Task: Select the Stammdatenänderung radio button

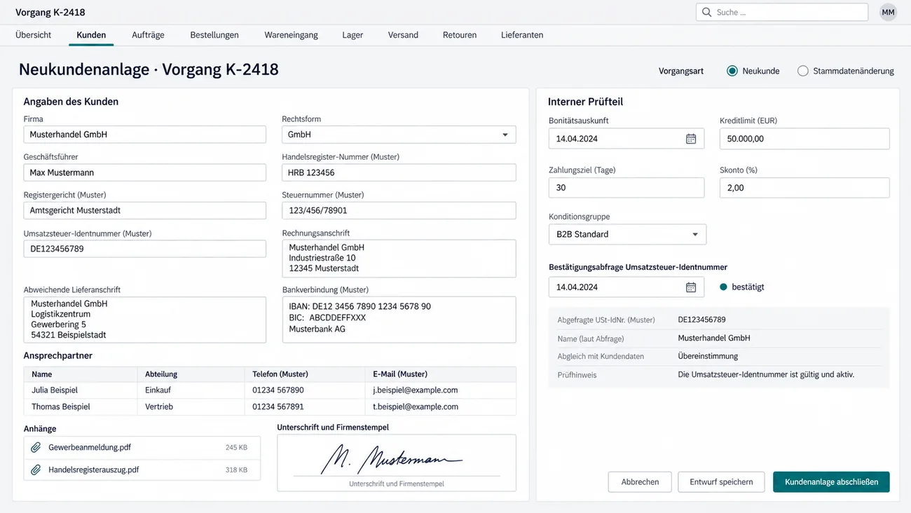Action: pyautogui.click(x=803, y=71)
